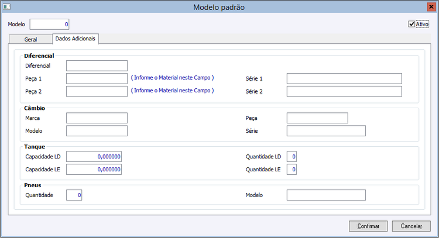Viewport: 439px width, 238px height.
Task: Close the Modelo padrão dialog
Action: click(431, 7)
